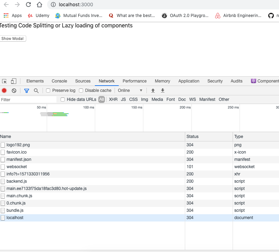Toggle the device toolbar
This screenshot has width=279, height=252.
click(x=13, y=81)
